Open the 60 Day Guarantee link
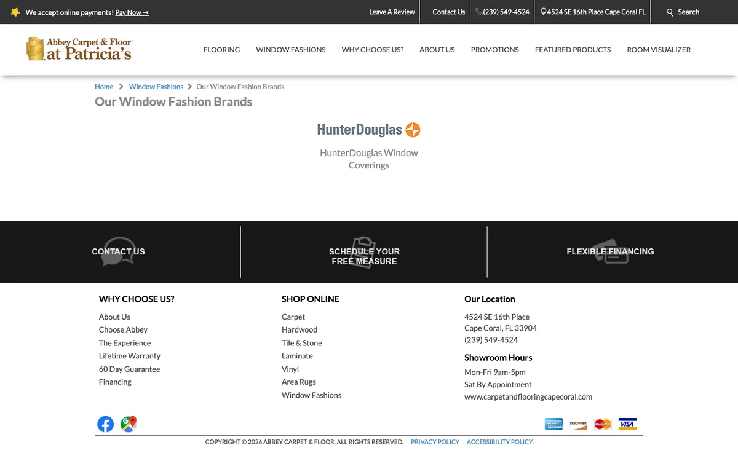Viewport: 738px width, 461px height. (129, 369)
